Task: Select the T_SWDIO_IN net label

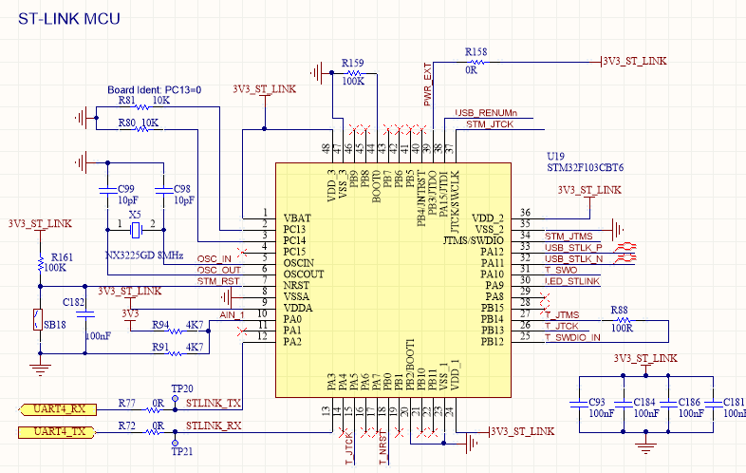Action: [x=573, y=337]
